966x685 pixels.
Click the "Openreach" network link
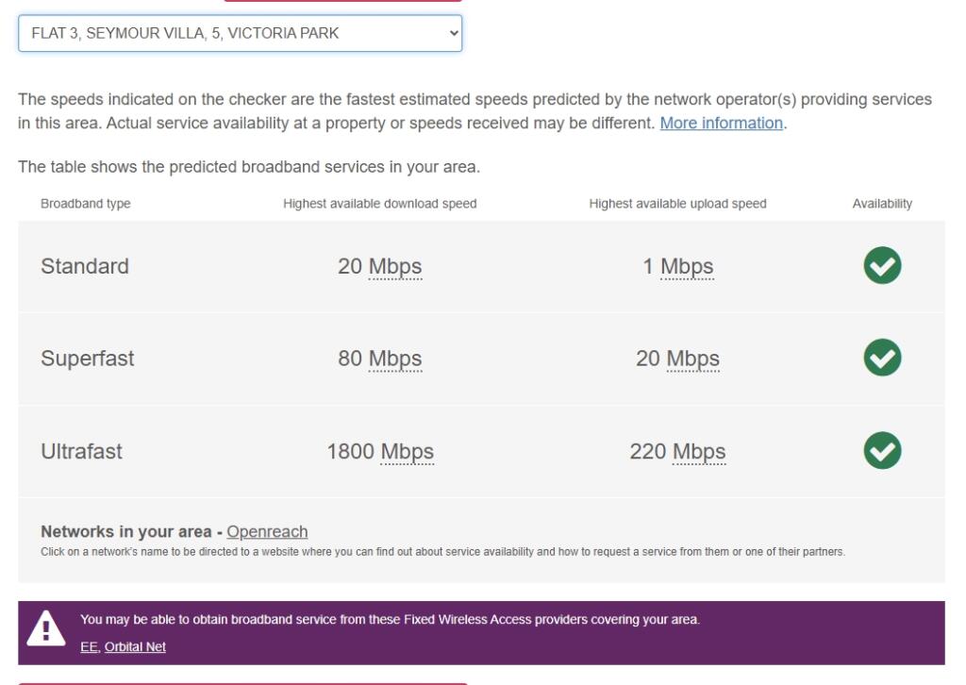268,531
